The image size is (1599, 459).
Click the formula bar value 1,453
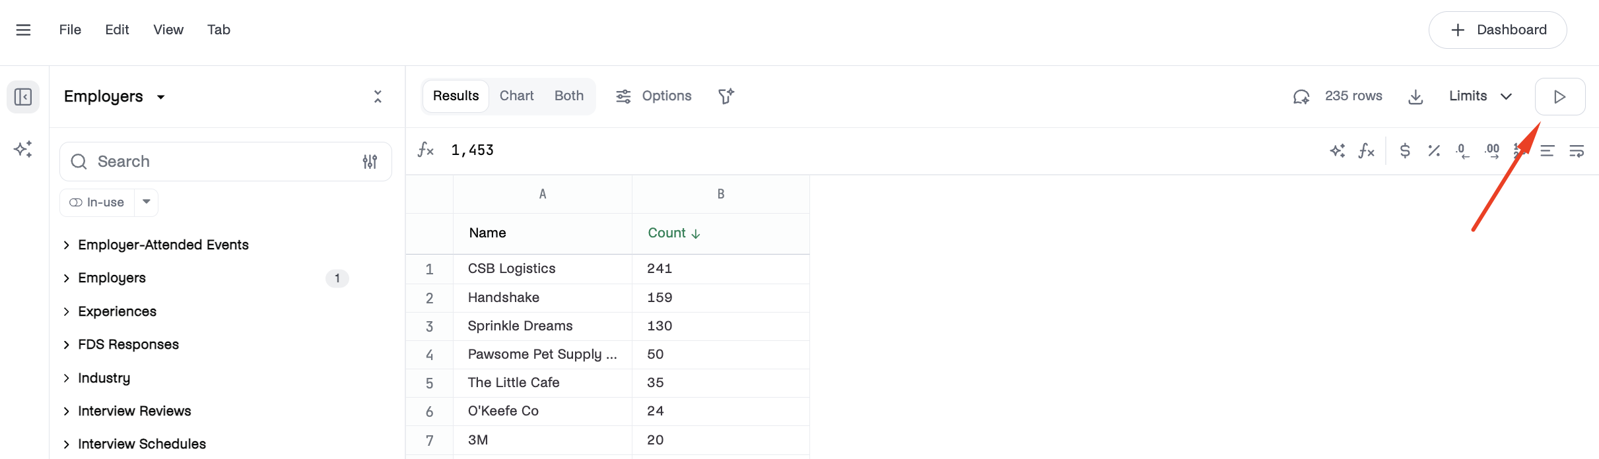(x=472, y=150)
